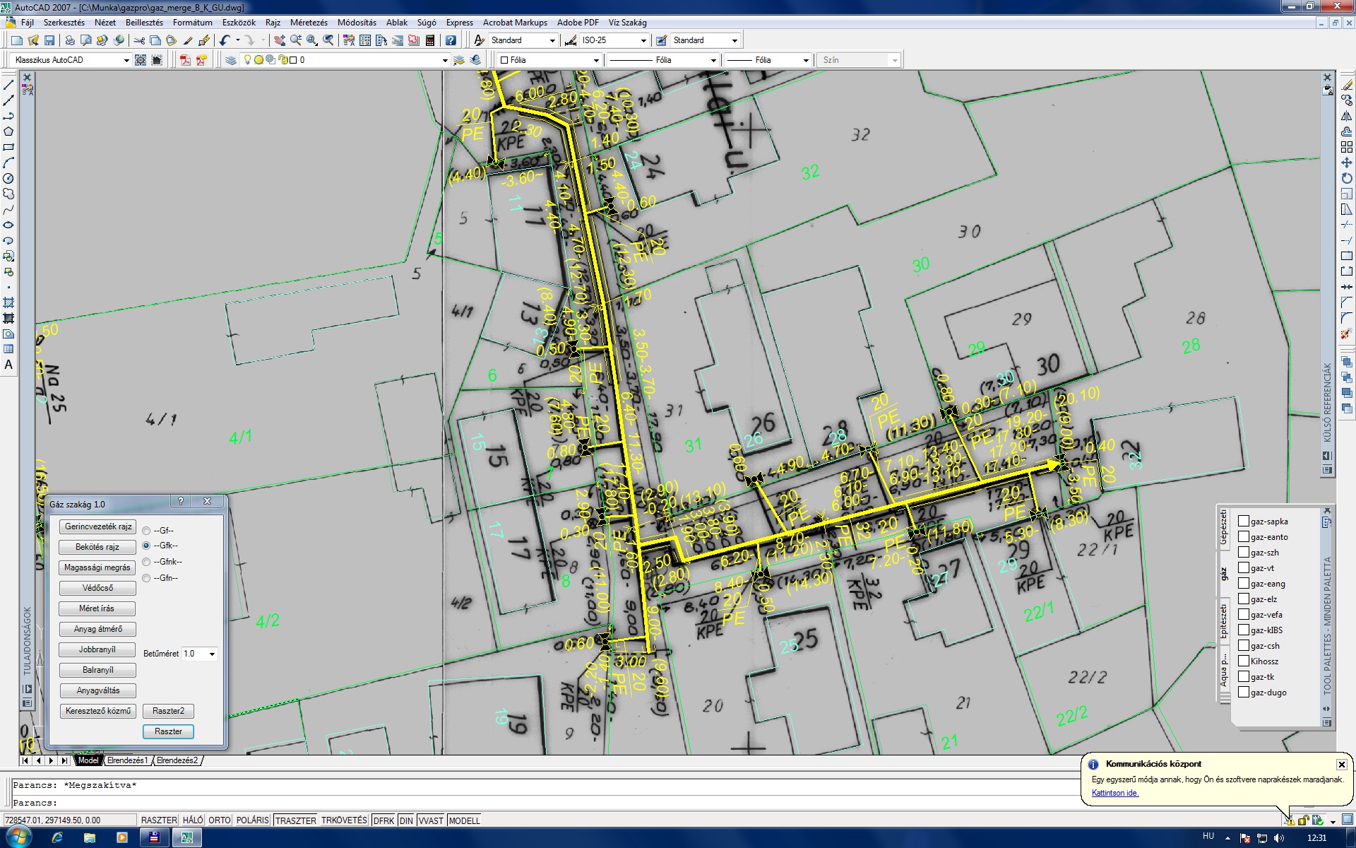The width and height of the screenshot is (1356, 848).
Task: Toggle ORTO mode in status bar
Action: [220, 820]
